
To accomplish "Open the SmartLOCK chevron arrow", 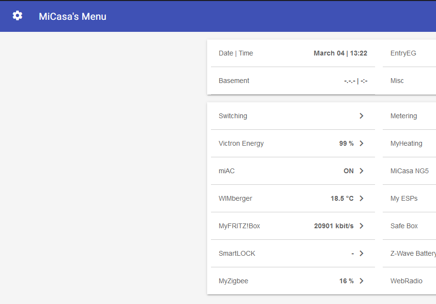I will (x=361, y=253).
